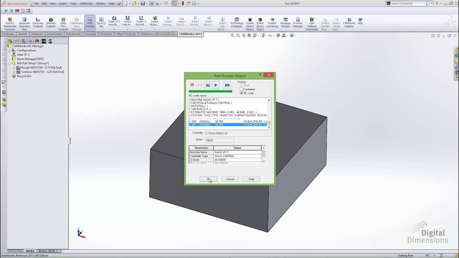Pause the post process output
The image size is (459, 258).
(200, 85)
